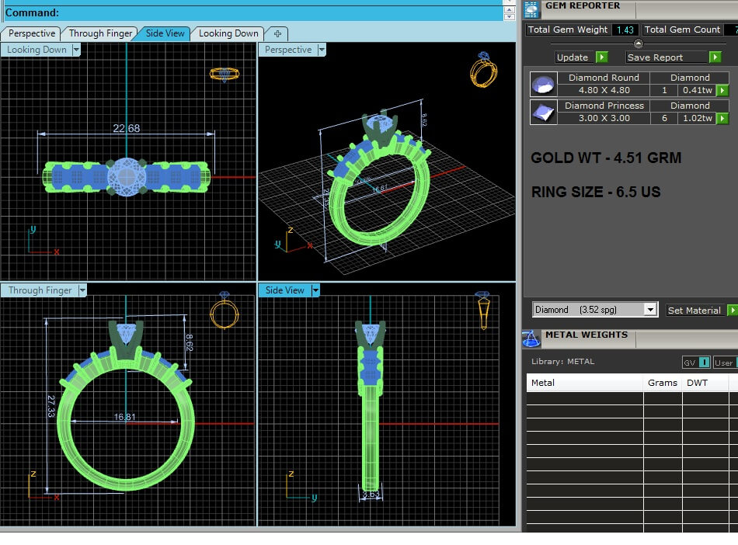Expand the Through Finger viewport menu arrow

pos(81,290)
